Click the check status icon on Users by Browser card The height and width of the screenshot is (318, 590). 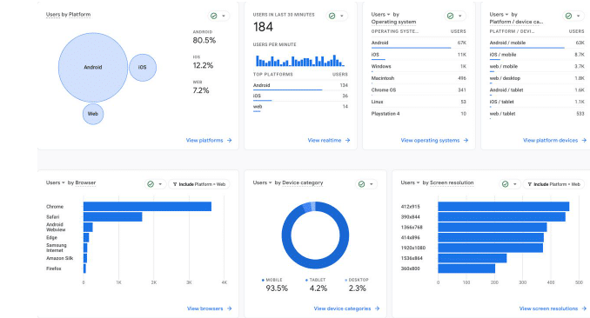pos(151,184)
